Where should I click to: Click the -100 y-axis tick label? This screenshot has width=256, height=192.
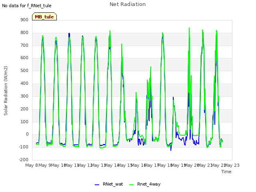pyautogui.click(x=24, y=147)
